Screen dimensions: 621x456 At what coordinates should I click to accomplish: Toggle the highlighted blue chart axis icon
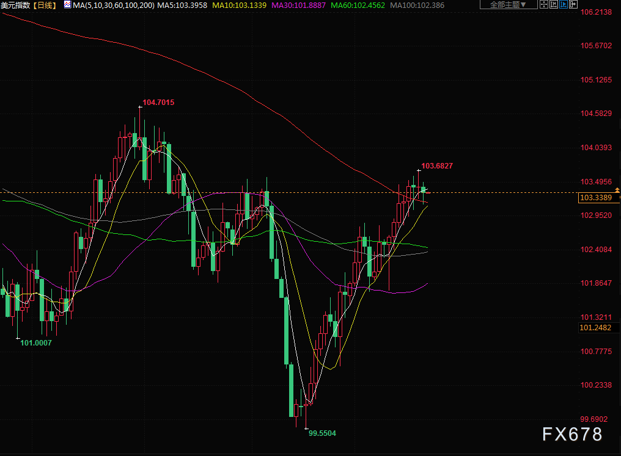point(563,5)
